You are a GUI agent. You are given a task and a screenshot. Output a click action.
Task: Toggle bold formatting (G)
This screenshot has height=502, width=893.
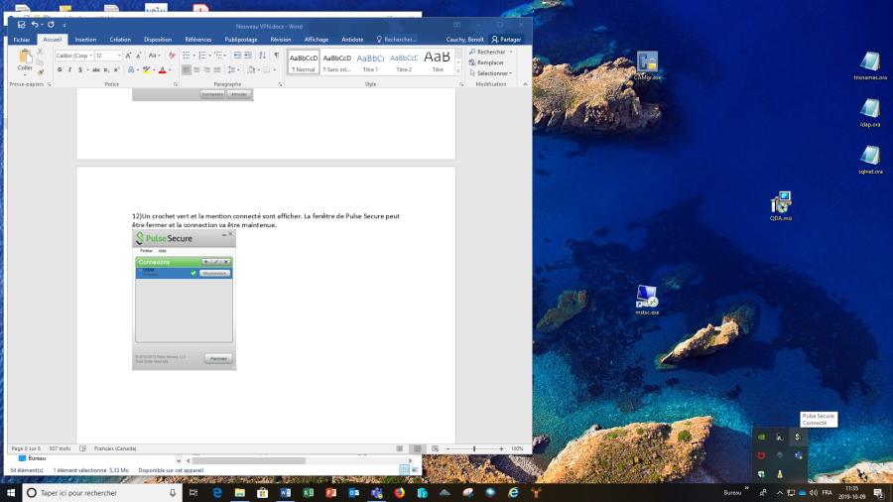(x=60, y=70)
